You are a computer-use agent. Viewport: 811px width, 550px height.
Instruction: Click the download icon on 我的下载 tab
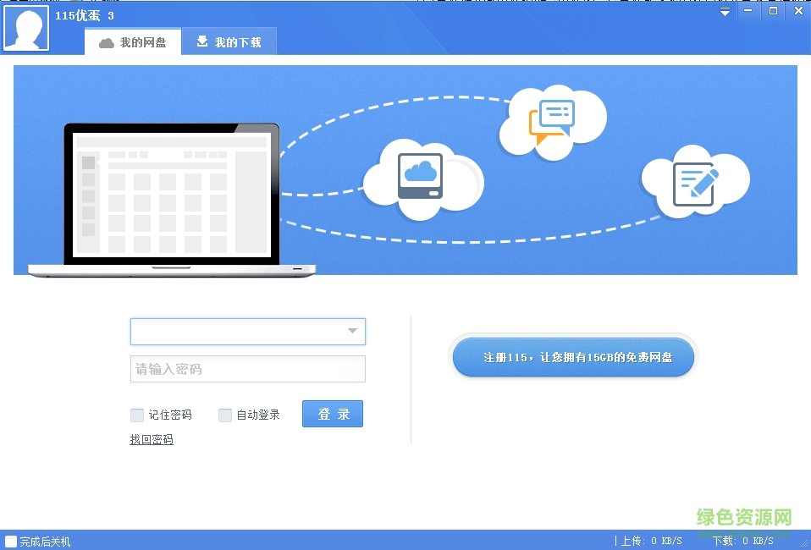click(x=202, y=41)
